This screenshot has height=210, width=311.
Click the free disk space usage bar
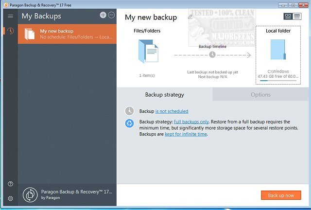pyautogui.click(x=278, y=81)
